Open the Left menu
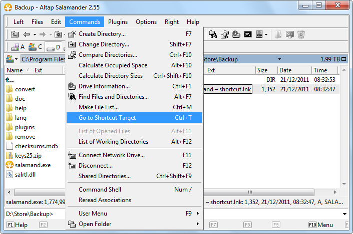The image size is (353, 234). 18,22
